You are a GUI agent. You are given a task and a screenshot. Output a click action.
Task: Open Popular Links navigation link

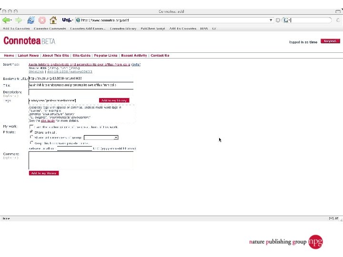tap(106, 56)
